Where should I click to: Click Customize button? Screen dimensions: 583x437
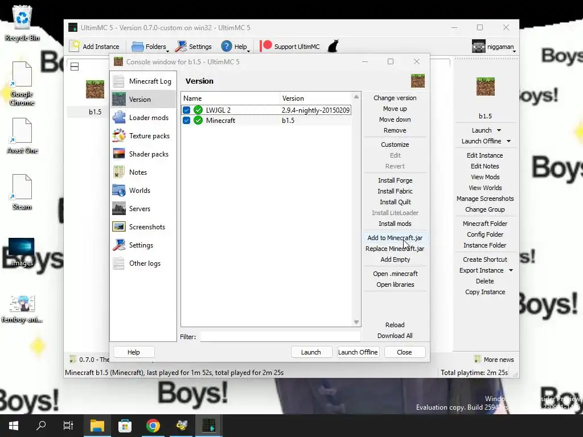(x=395, y=144)
